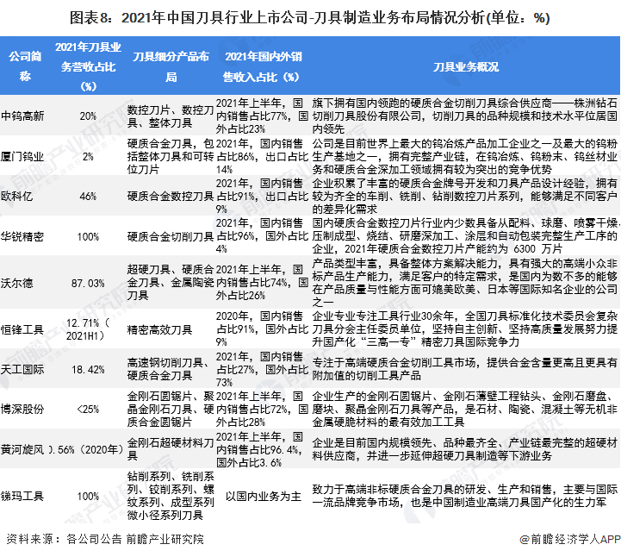
Task: Click the product cell starting '钻削系列、铣削系列'
Action: pyautogui.click(x=171, y=496)
